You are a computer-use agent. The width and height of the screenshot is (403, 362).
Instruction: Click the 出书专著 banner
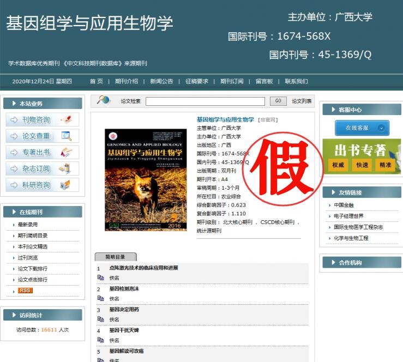pyautogui.click(x=360, y=156)
